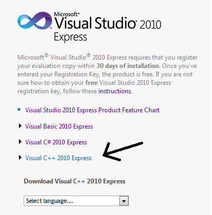This screenshot has width=212, height=215.
Task: Click the blue bullet beside Product Feature Chart
Action: tap(19, 110)
